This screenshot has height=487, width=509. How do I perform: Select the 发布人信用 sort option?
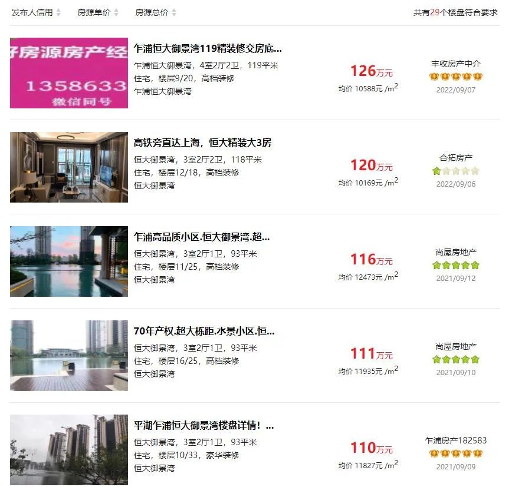pos(32,12)
